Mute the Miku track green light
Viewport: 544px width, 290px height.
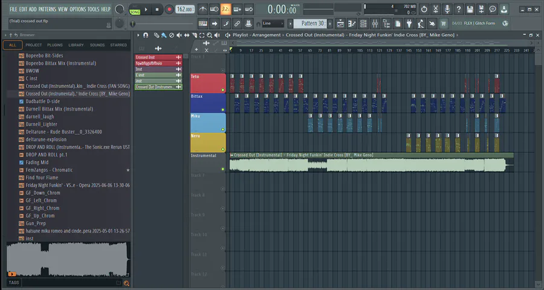pyautogui.click(x=222, y=130)
